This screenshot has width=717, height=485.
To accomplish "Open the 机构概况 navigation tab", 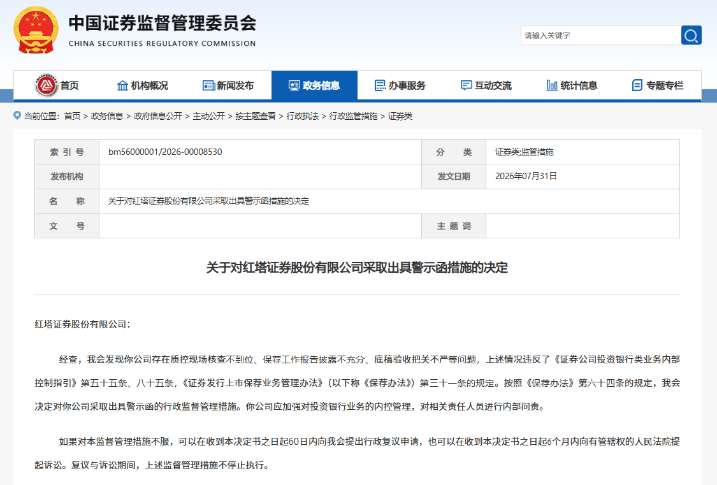I will pyautogui.click(x=143, y=85).
